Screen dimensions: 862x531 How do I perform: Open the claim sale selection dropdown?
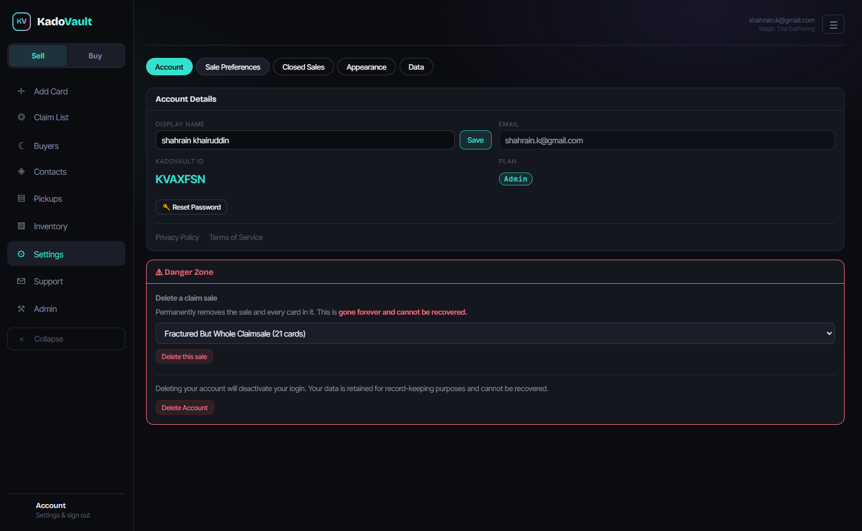pos(495,333)
